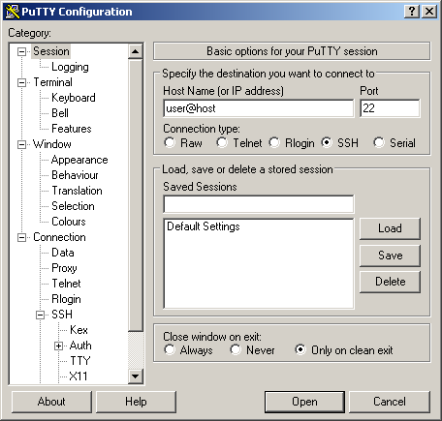The width and height of the screenshot is (442, 421).
Task: Click the Port input field
Action: (x=390, y=108)
